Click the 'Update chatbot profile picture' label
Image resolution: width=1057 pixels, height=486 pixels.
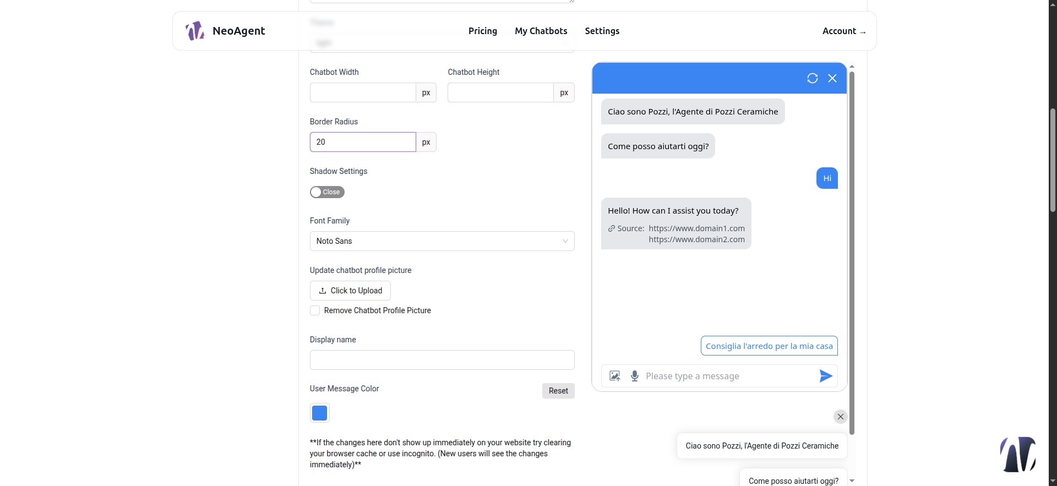click(x=361, y=270)
